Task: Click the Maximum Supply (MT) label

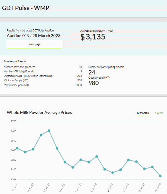Action: 16,85
